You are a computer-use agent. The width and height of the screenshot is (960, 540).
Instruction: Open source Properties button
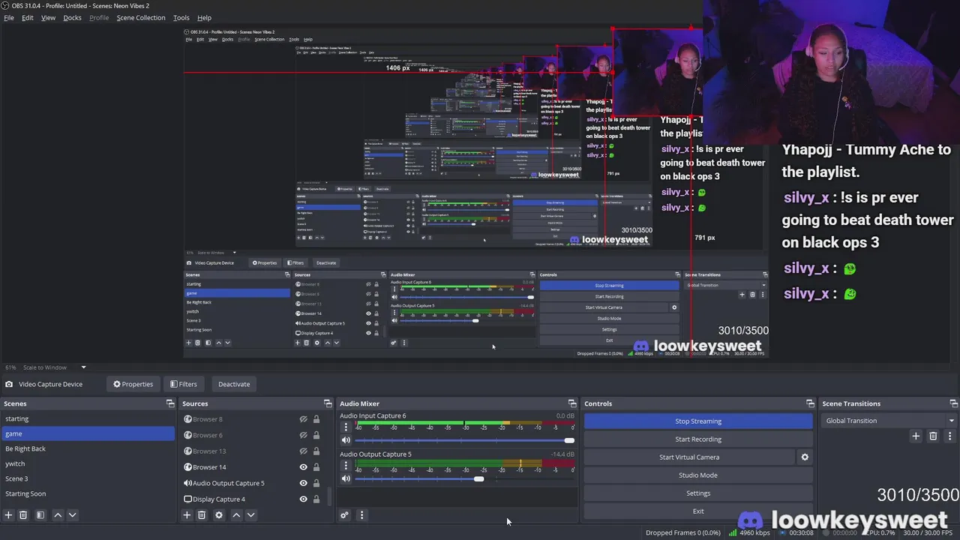pyautogui.click(x=133, y=384)
